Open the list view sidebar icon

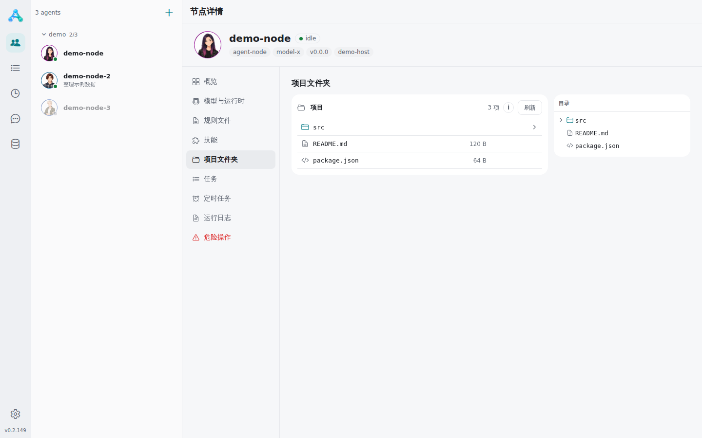[x=16, y=68]
